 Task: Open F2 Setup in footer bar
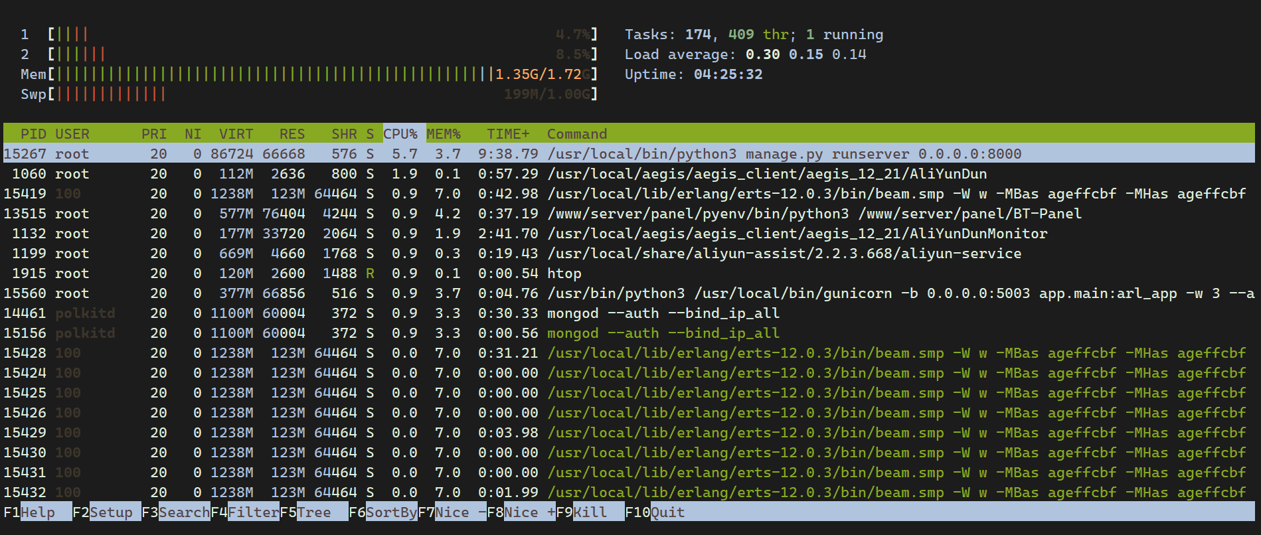(x=106, y=512)
